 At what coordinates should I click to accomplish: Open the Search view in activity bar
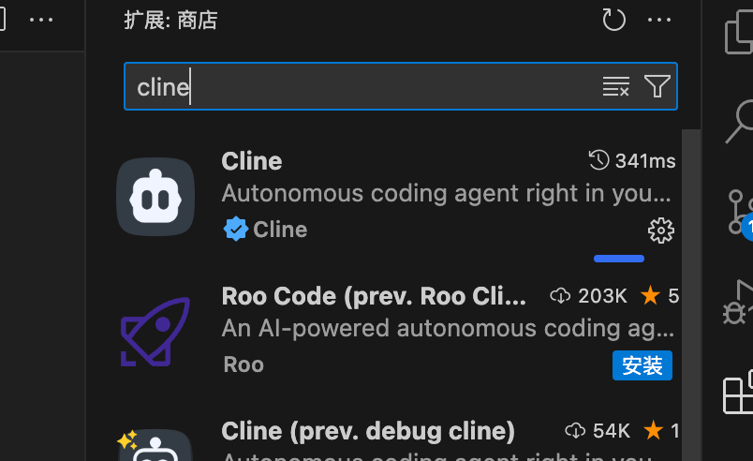[x=739, y=121]
